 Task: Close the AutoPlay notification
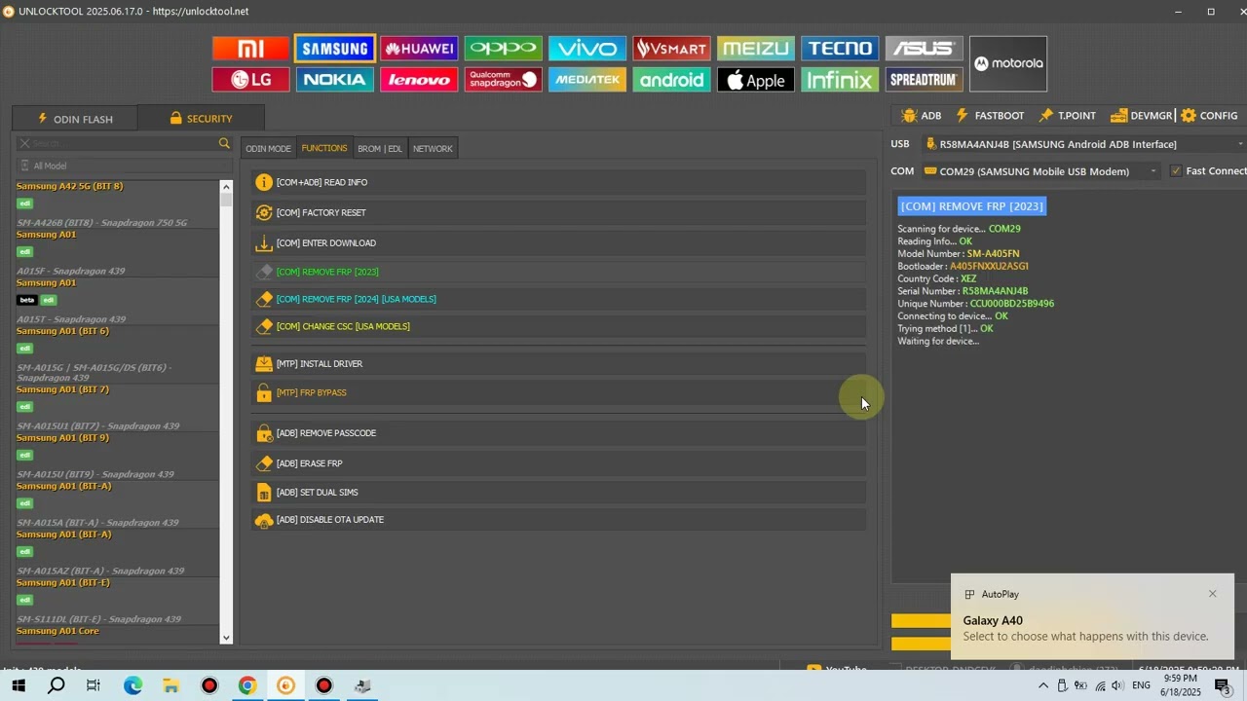(1213, 594)
